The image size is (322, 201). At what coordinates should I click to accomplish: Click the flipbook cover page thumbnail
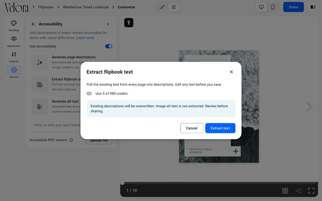click(219, 106)
